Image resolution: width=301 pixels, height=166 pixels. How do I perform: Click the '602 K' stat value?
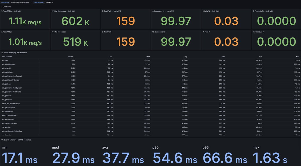75,21
